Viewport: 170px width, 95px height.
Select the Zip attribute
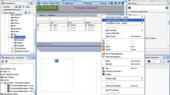point(15,34)
